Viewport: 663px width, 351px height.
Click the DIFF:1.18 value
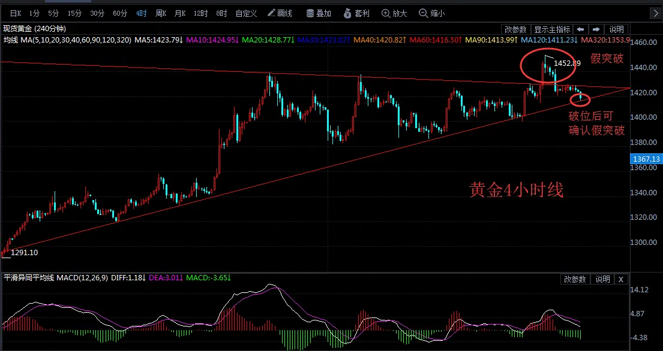pos(128,278)
